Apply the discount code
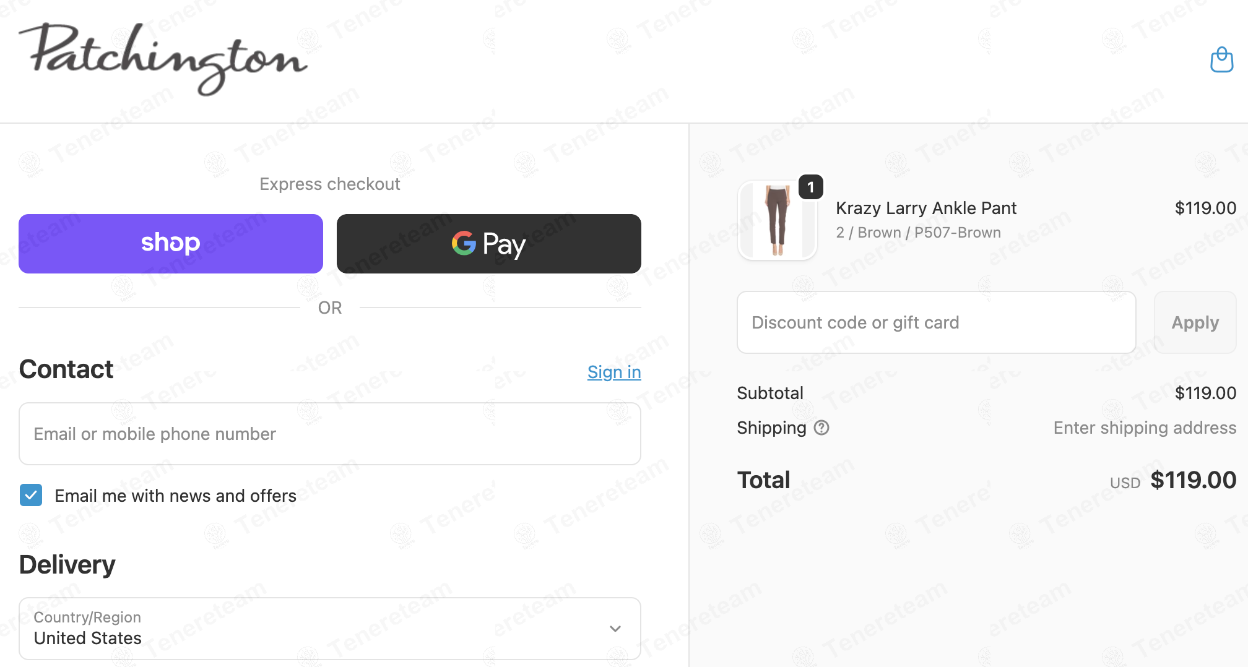Image resolution: width=1248 pixels, height=667 pixels. tap(1195, 322)
